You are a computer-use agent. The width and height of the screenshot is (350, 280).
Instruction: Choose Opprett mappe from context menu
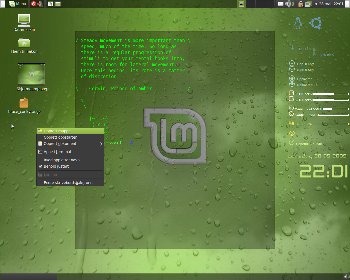click(x=70, y=131)
